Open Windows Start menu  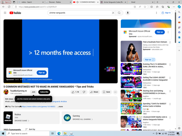[x=3, y=133]
